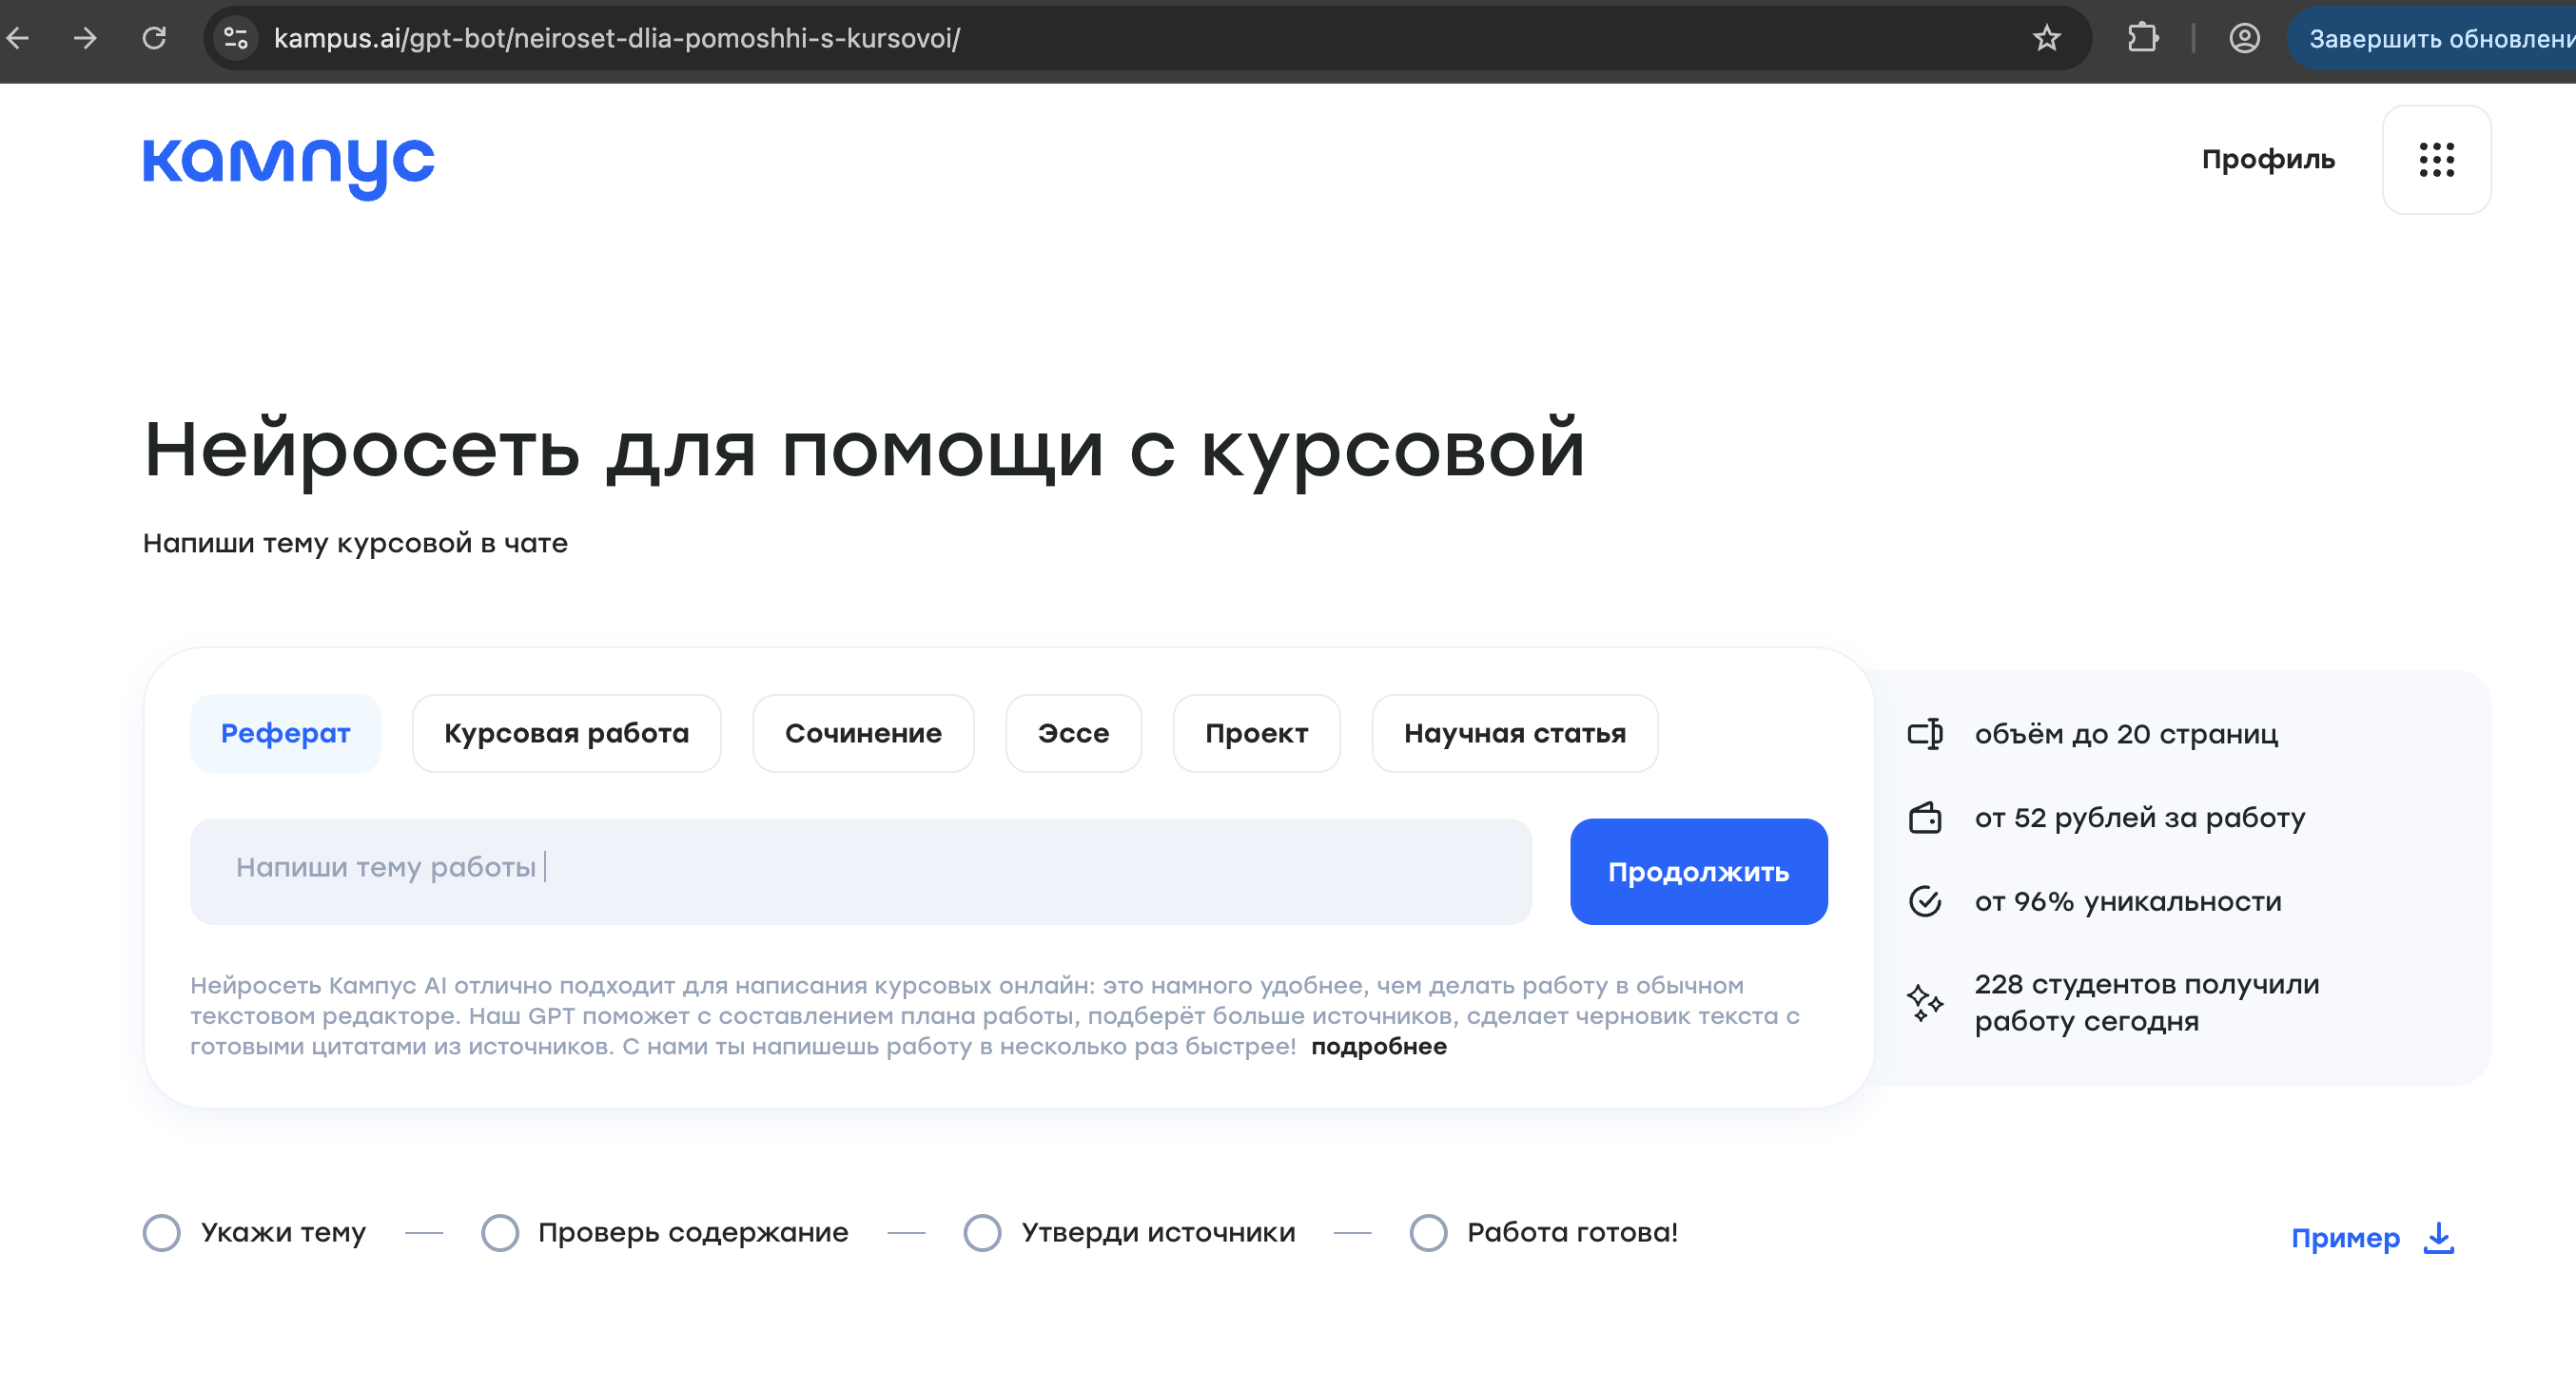The image size is (2576, 1388).
Task: Click the Нейросеть для помощи с курсовой heading
Action: (x=864, y=452)
